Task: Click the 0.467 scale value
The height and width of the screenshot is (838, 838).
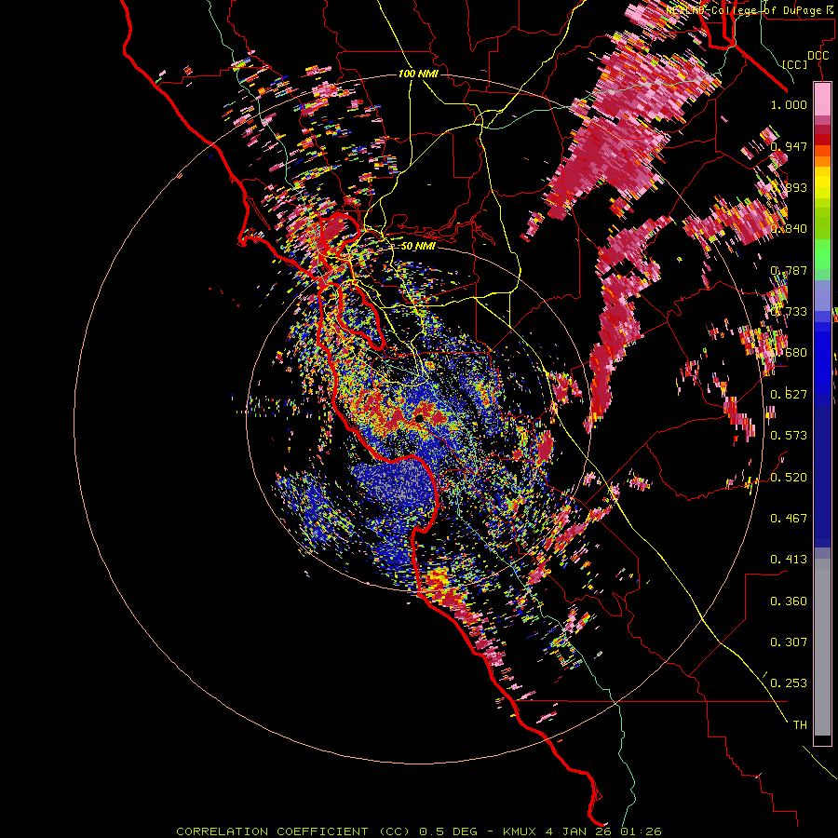Action: [x=789, y=518]
